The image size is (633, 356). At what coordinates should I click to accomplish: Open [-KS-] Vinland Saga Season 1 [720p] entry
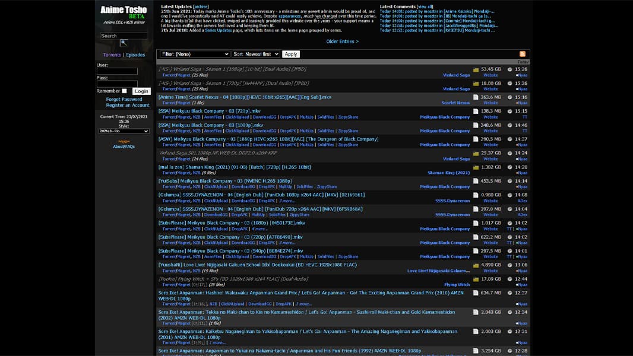click(x=234, y=83)
